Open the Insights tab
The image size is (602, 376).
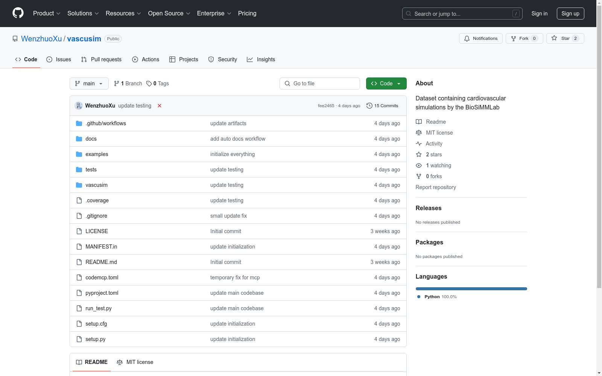261,59
